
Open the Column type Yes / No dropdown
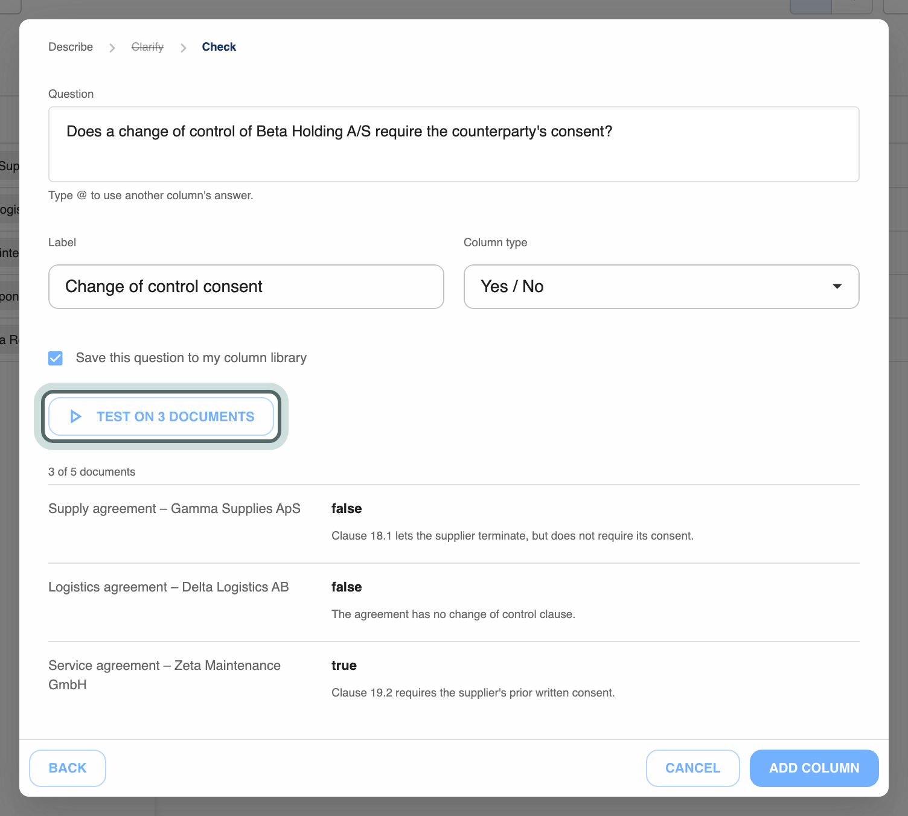pyautogui.click(x=661, y=287)
